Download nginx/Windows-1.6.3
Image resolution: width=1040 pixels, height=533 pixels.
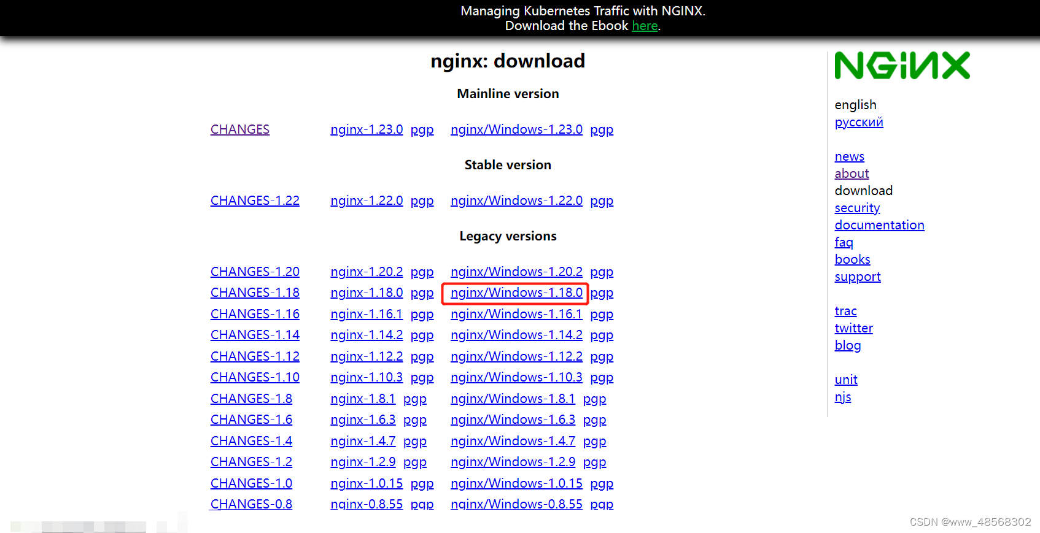point(513,420)
